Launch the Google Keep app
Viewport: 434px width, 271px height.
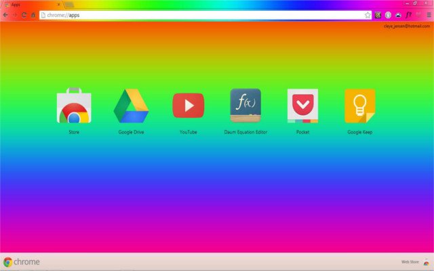pyautogui.click(x=360, y=106)
